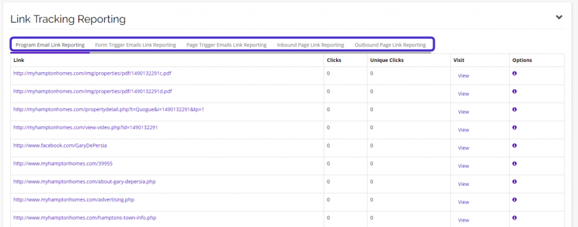
Task: Open info icon for advertising.php row
Action: pyautogui.click(x=515, y=199)
